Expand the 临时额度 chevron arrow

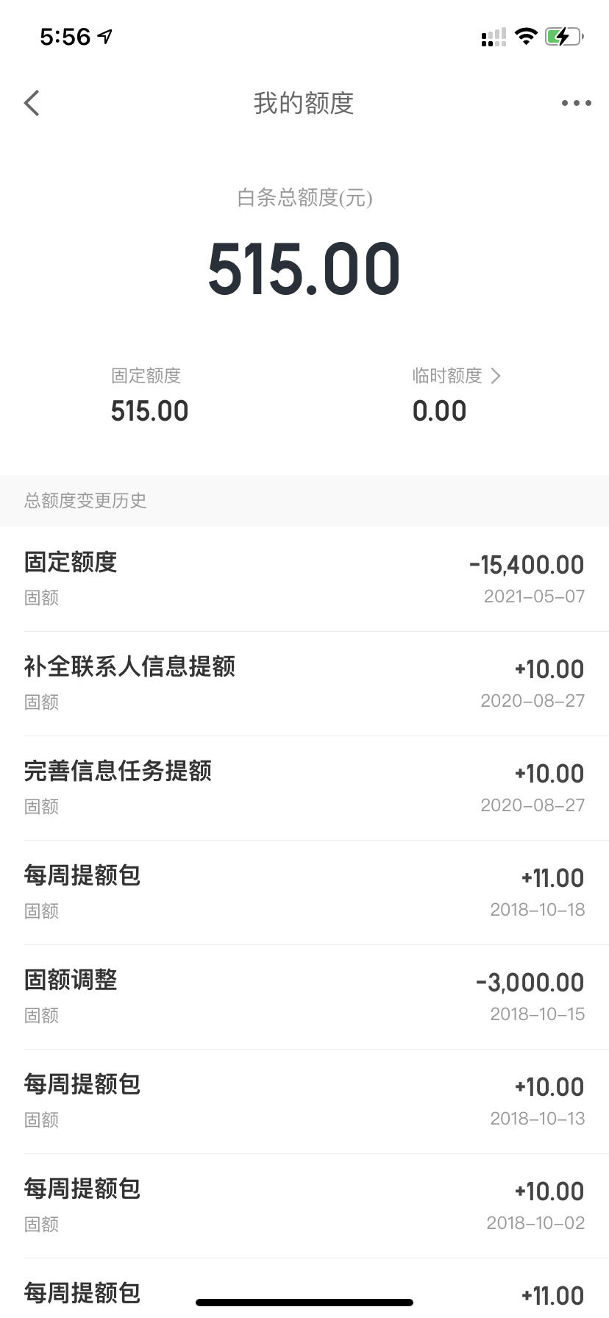(x=496, y=376)
